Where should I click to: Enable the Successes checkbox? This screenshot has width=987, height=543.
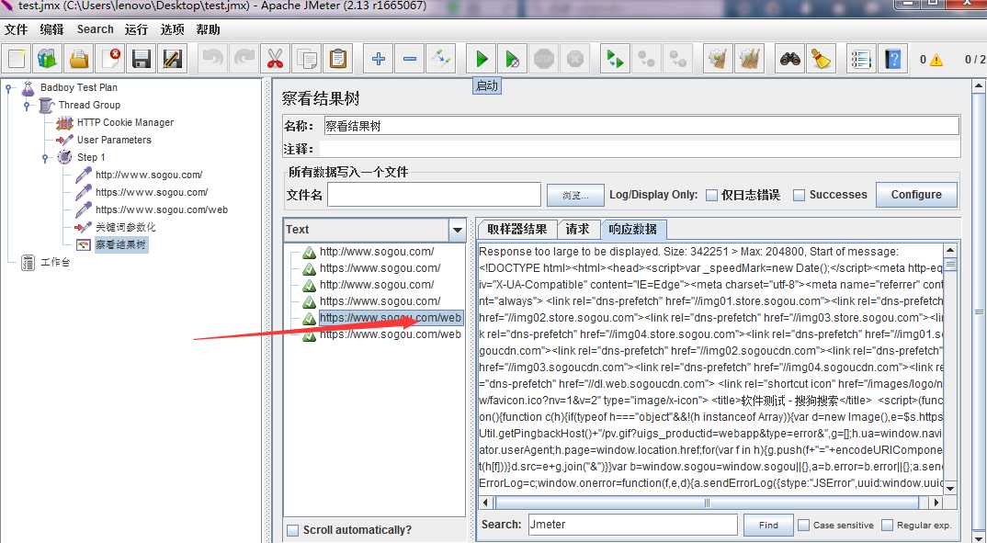click(799, 195)
